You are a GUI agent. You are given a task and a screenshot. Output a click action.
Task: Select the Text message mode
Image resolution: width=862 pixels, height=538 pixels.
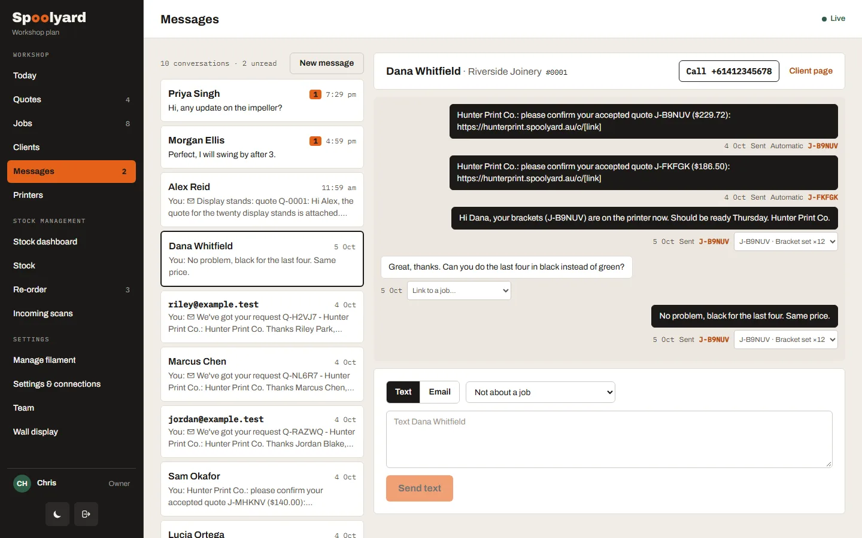(403, 392)
